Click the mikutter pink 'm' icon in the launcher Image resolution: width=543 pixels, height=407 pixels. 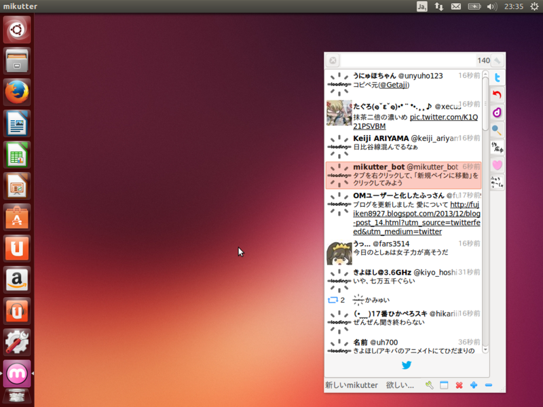coord(16,373)
